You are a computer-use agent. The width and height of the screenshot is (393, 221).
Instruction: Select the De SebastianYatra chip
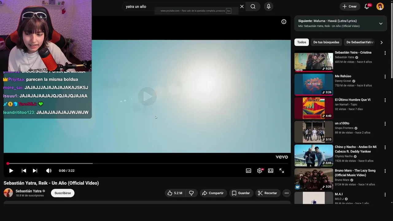click(360, 42)
